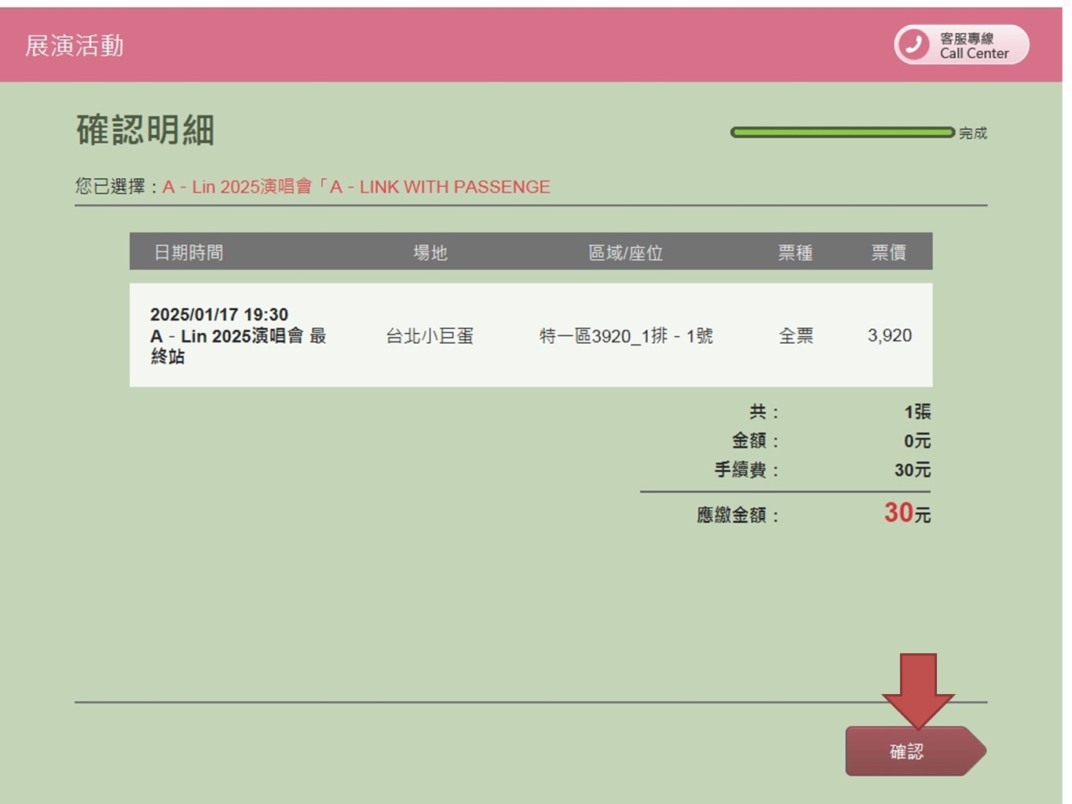
Task: Click the 日期時間 column header
Action: coord(188,253)
